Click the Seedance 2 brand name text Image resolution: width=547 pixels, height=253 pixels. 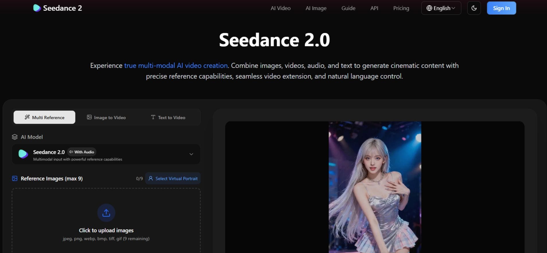tap(62, 8)
